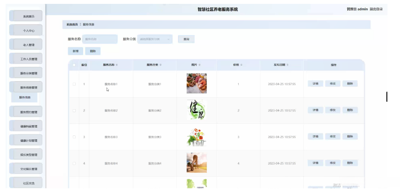Viewport: 406px width, 190px height.
Task: Open the vegetables thumbnail in row 3
Action: tap(197, 137)
